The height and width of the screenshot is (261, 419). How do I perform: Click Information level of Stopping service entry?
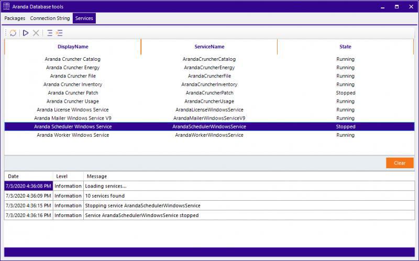coord(68,205)
